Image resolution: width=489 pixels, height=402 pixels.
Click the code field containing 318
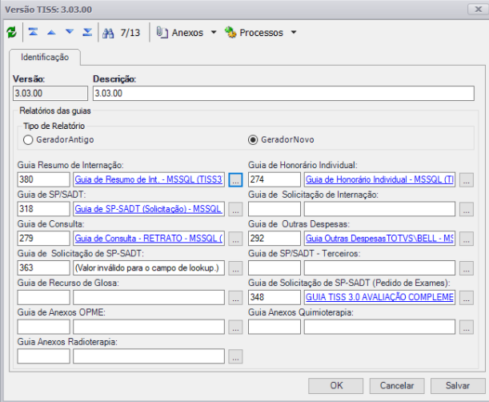tap(43, 209)
